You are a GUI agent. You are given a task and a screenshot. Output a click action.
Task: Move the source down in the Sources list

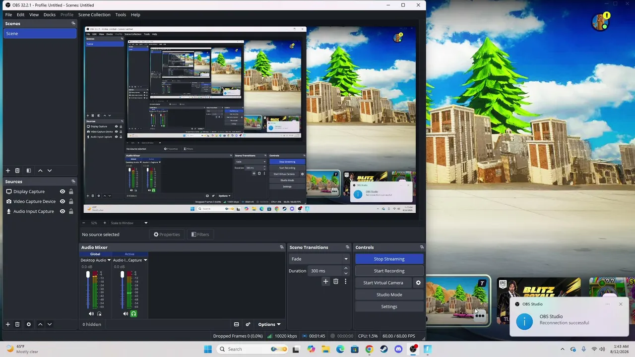pos(49,324)
